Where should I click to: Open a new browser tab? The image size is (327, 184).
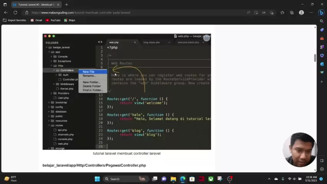(66, 5)
